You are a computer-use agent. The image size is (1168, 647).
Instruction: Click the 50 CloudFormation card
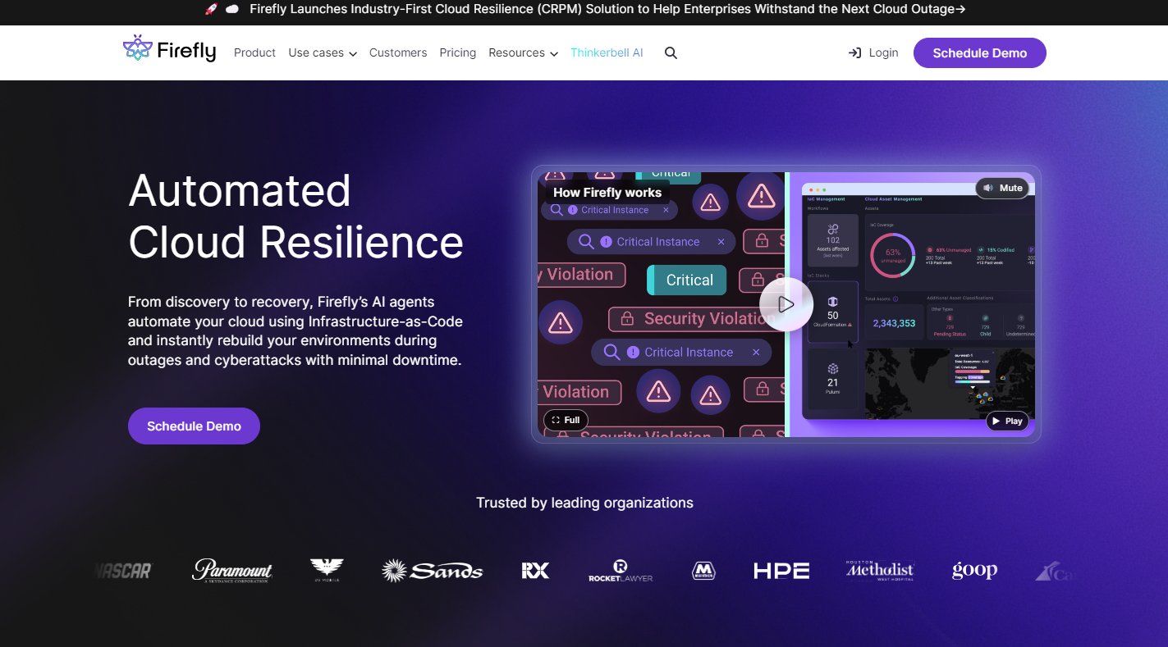coord(833,312)
